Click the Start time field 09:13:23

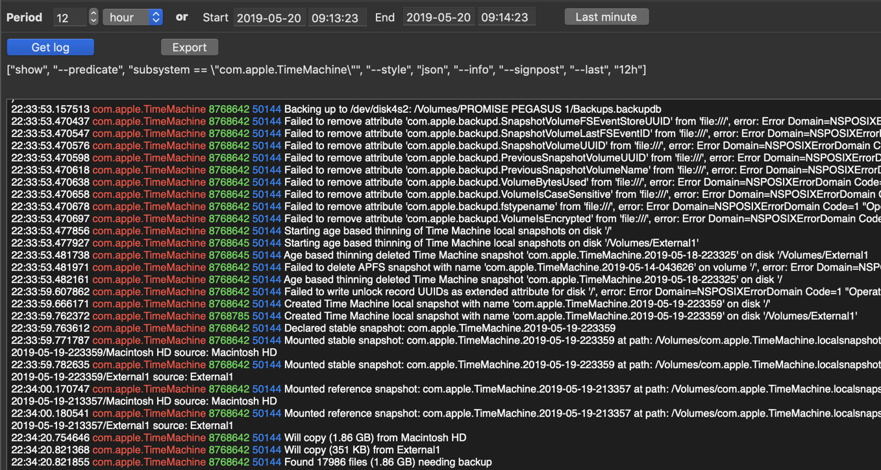(335, 18)
